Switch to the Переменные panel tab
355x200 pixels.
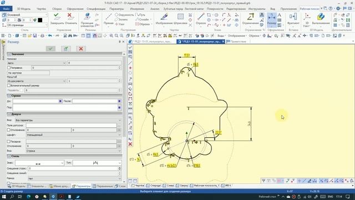click(103, 186)
